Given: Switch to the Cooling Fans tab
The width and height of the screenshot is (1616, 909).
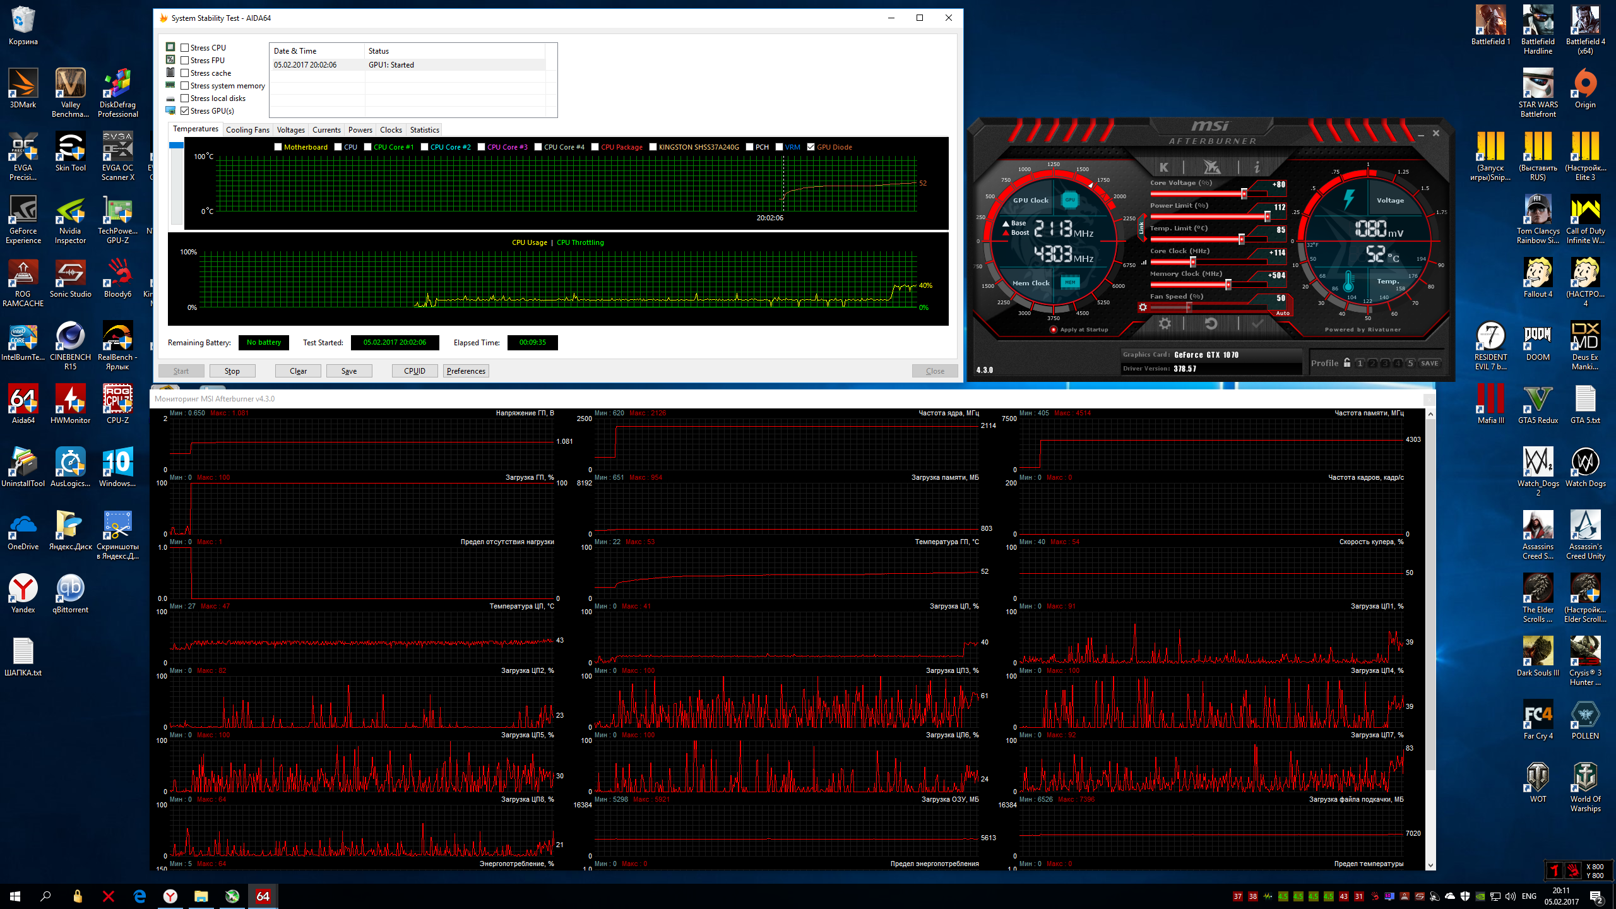Looking at the screenshot, I should tap(247, 130).
